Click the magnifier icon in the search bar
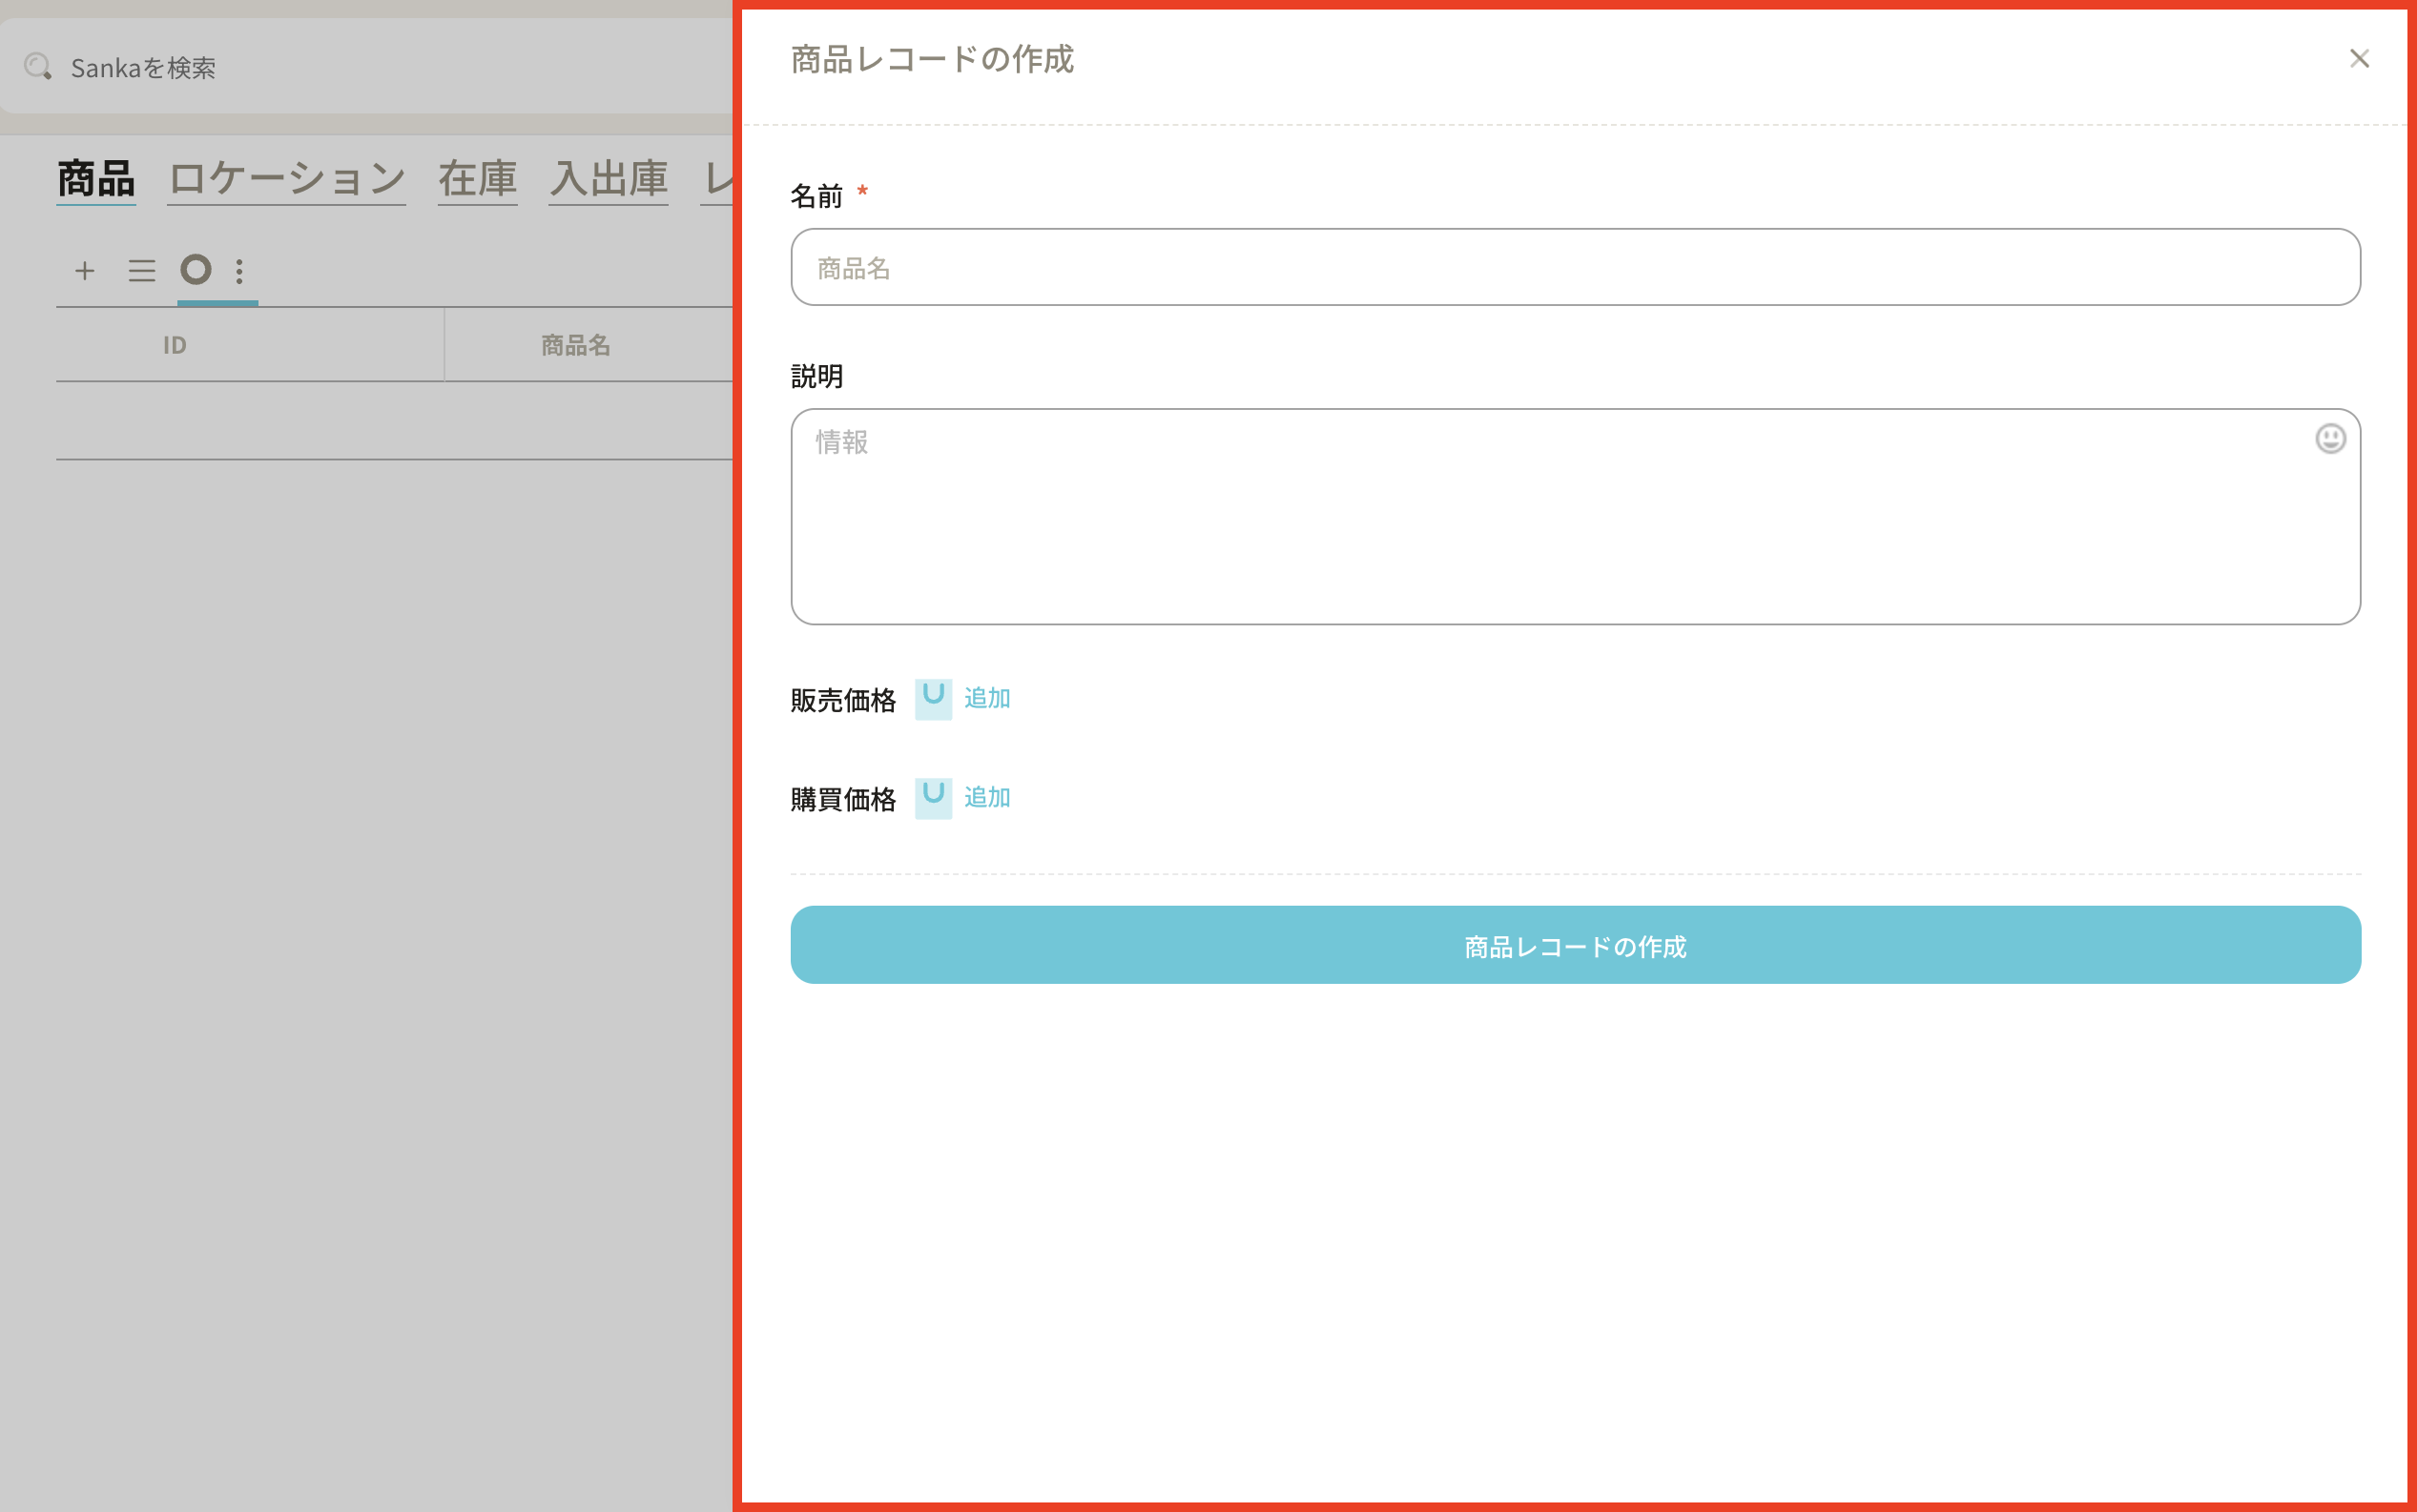 pos(38,66)
